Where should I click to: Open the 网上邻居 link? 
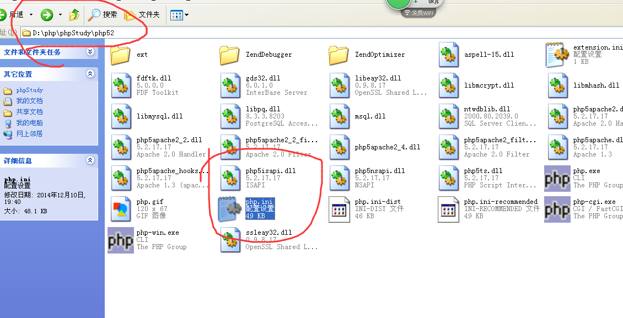pyautogui.click(x=29, y=134)
